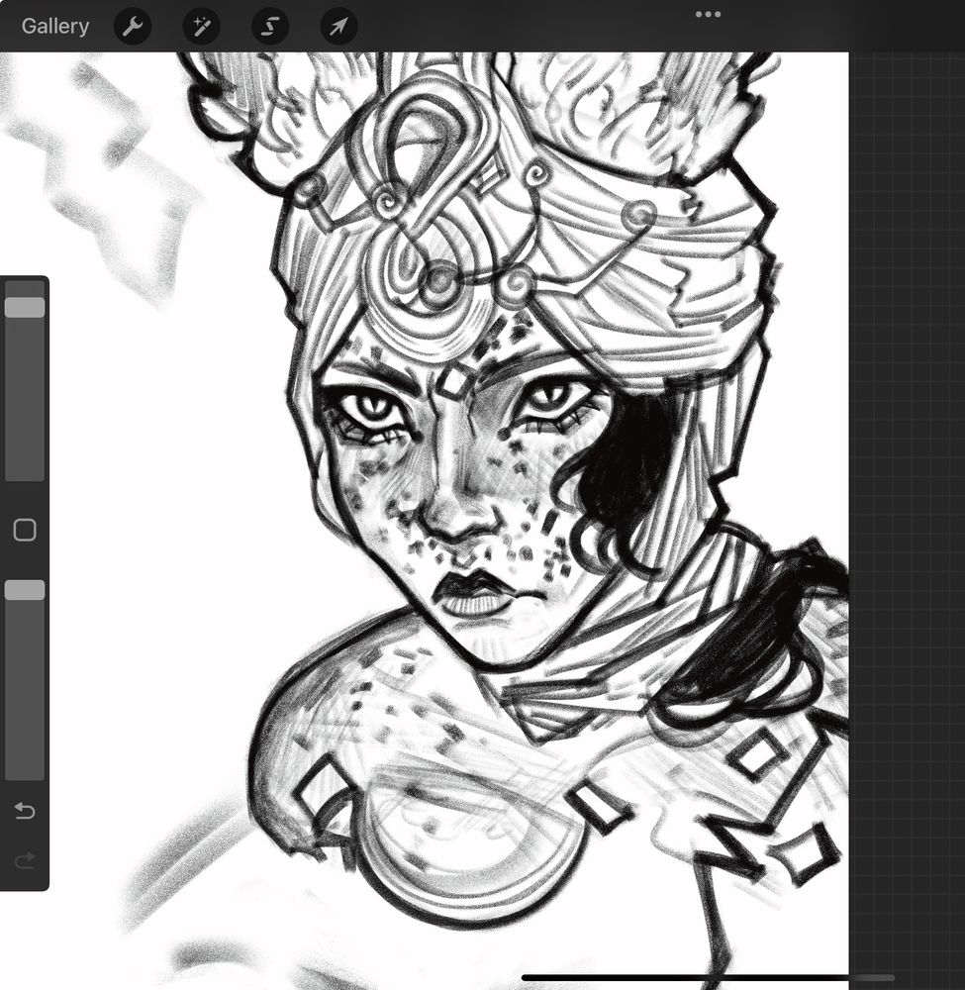The height and width of the screenshot is (990, 965).
Task: Open the Actions wrench menu
Action: pyautogui.click(x=133, y=27)
